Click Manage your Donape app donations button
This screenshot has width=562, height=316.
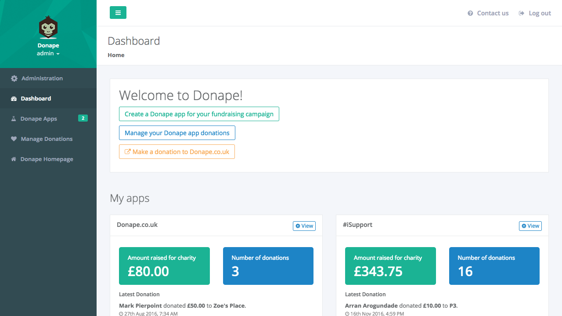point(177,133)
